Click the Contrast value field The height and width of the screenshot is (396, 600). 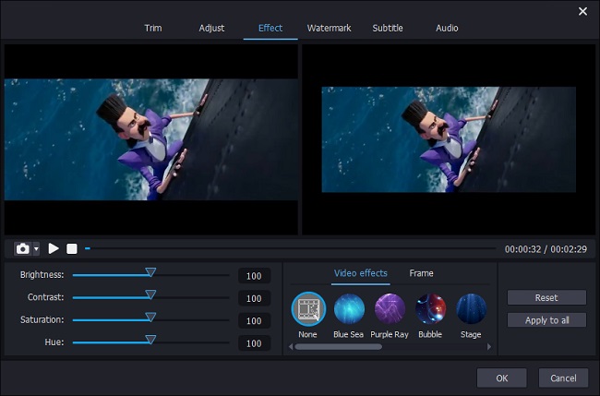[x=254, y=298]
